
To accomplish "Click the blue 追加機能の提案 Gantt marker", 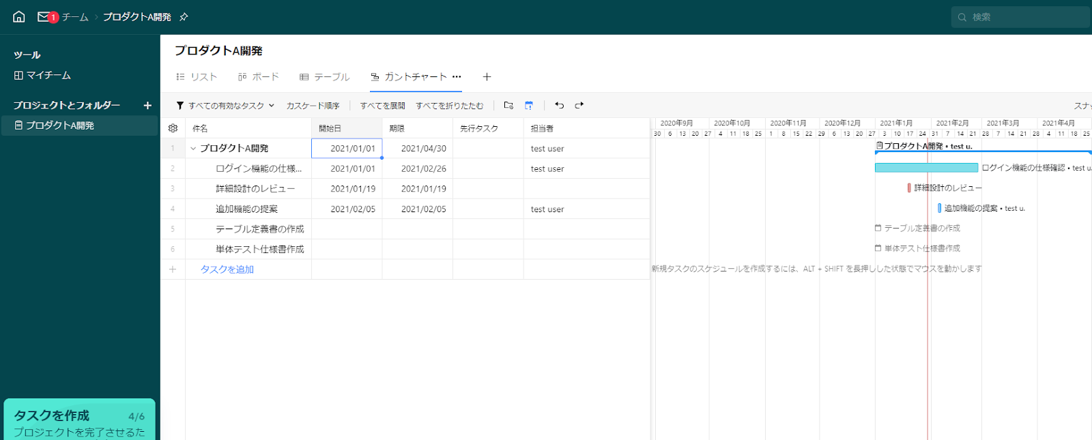I will [x=940, y=208].
